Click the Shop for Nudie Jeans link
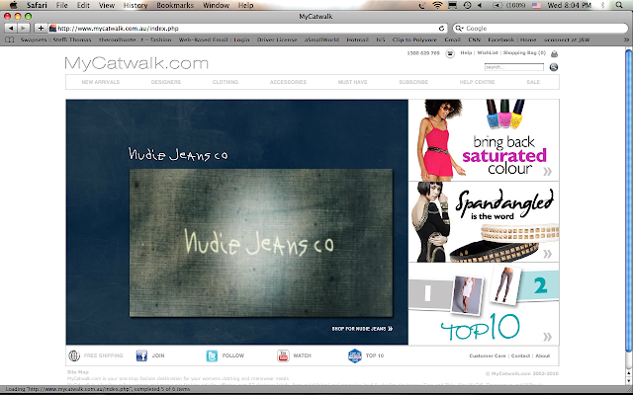Image resolution: width=633 pixels, height=395 pixels. point(362,329)
